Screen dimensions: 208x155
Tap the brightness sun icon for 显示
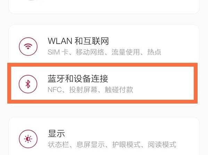(x=28, y=139)
